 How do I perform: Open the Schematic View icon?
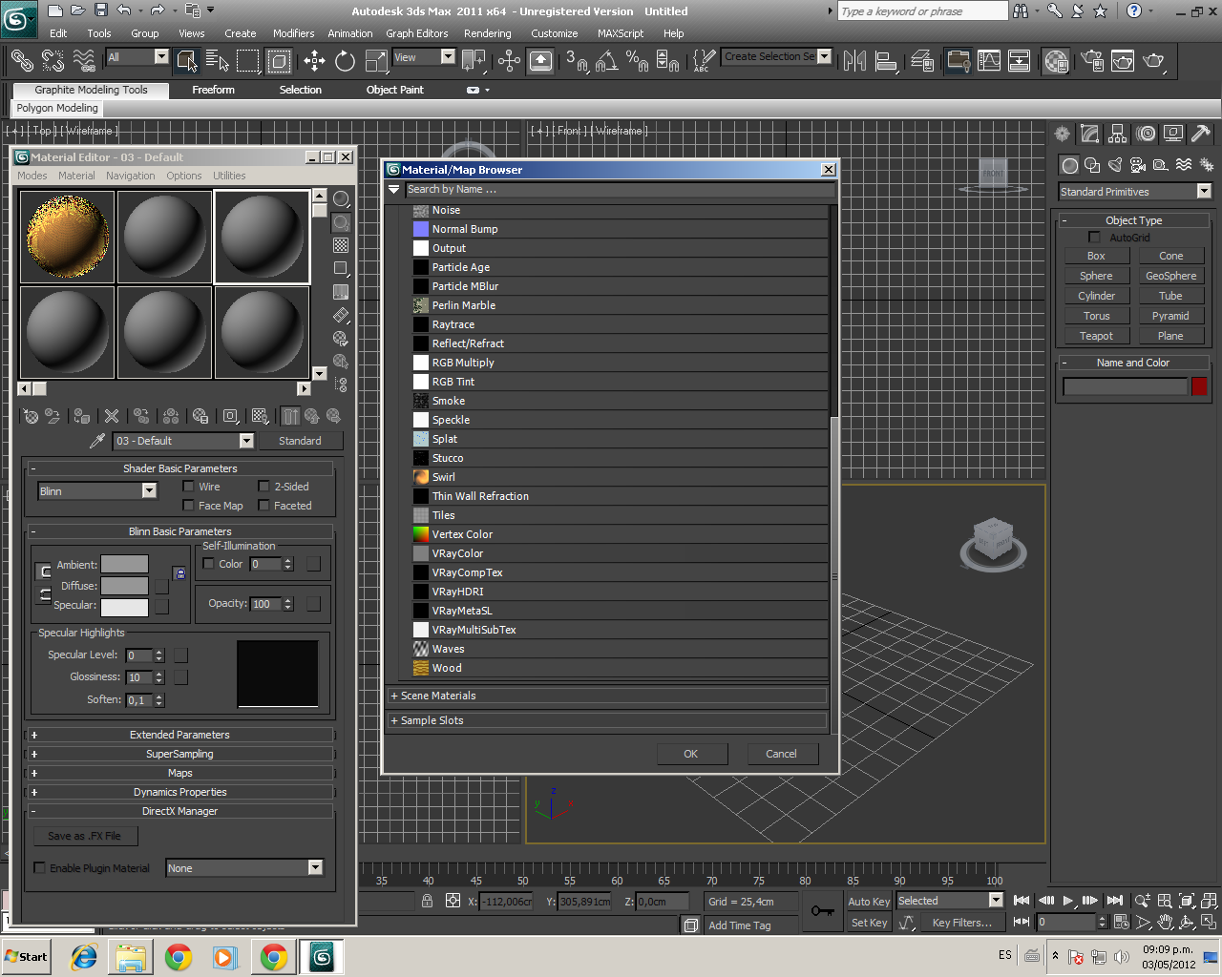coord(1020,61)
